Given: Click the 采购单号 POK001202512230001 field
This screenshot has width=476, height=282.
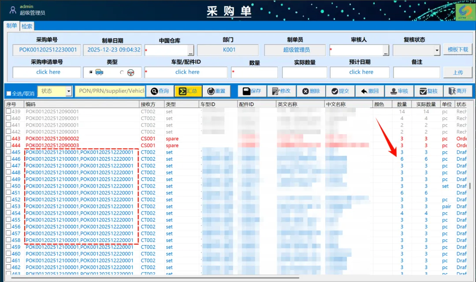Looking at the screenshot, I should tap(47, 50).
